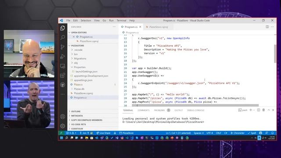Screen dimensions: 281x158
Task: Kill the terminal with trash icon
Action: point(263,110)
